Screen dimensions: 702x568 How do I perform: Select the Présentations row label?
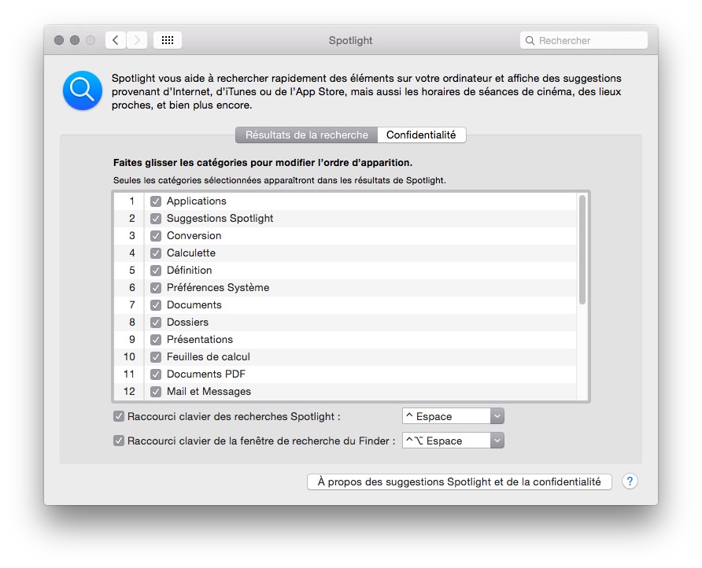click(200, 339)
